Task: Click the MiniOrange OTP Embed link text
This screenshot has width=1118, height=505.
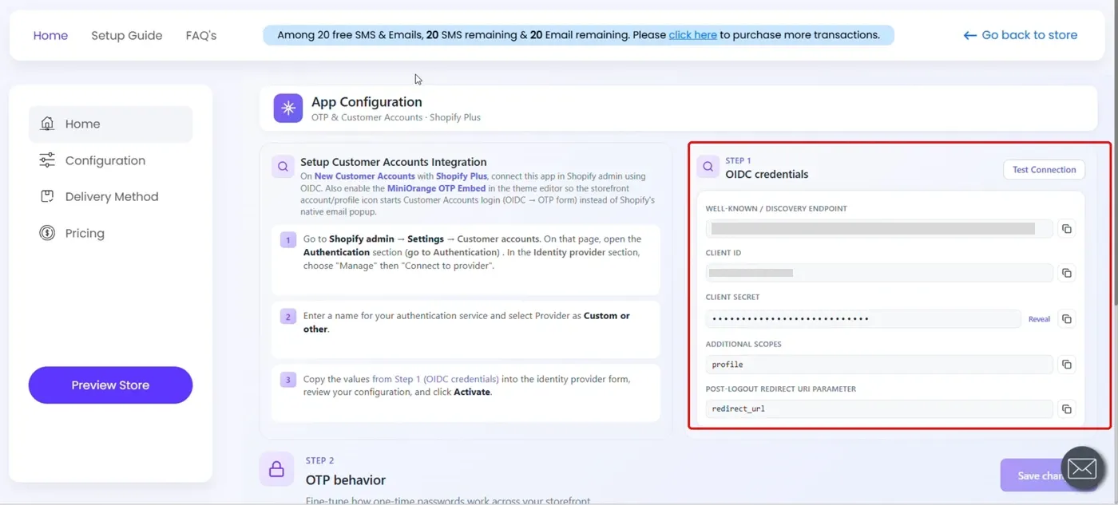Action: tap(437, 188)
